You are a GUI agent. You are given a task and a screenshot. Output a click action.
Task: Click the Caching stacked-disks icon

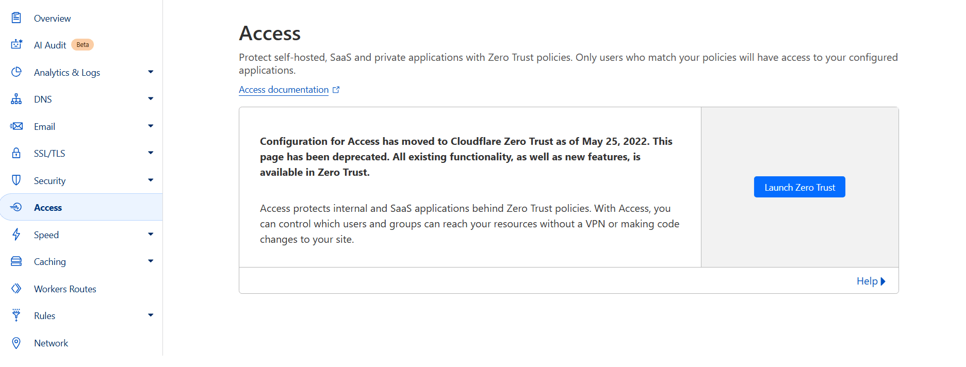tap(16, 261)
